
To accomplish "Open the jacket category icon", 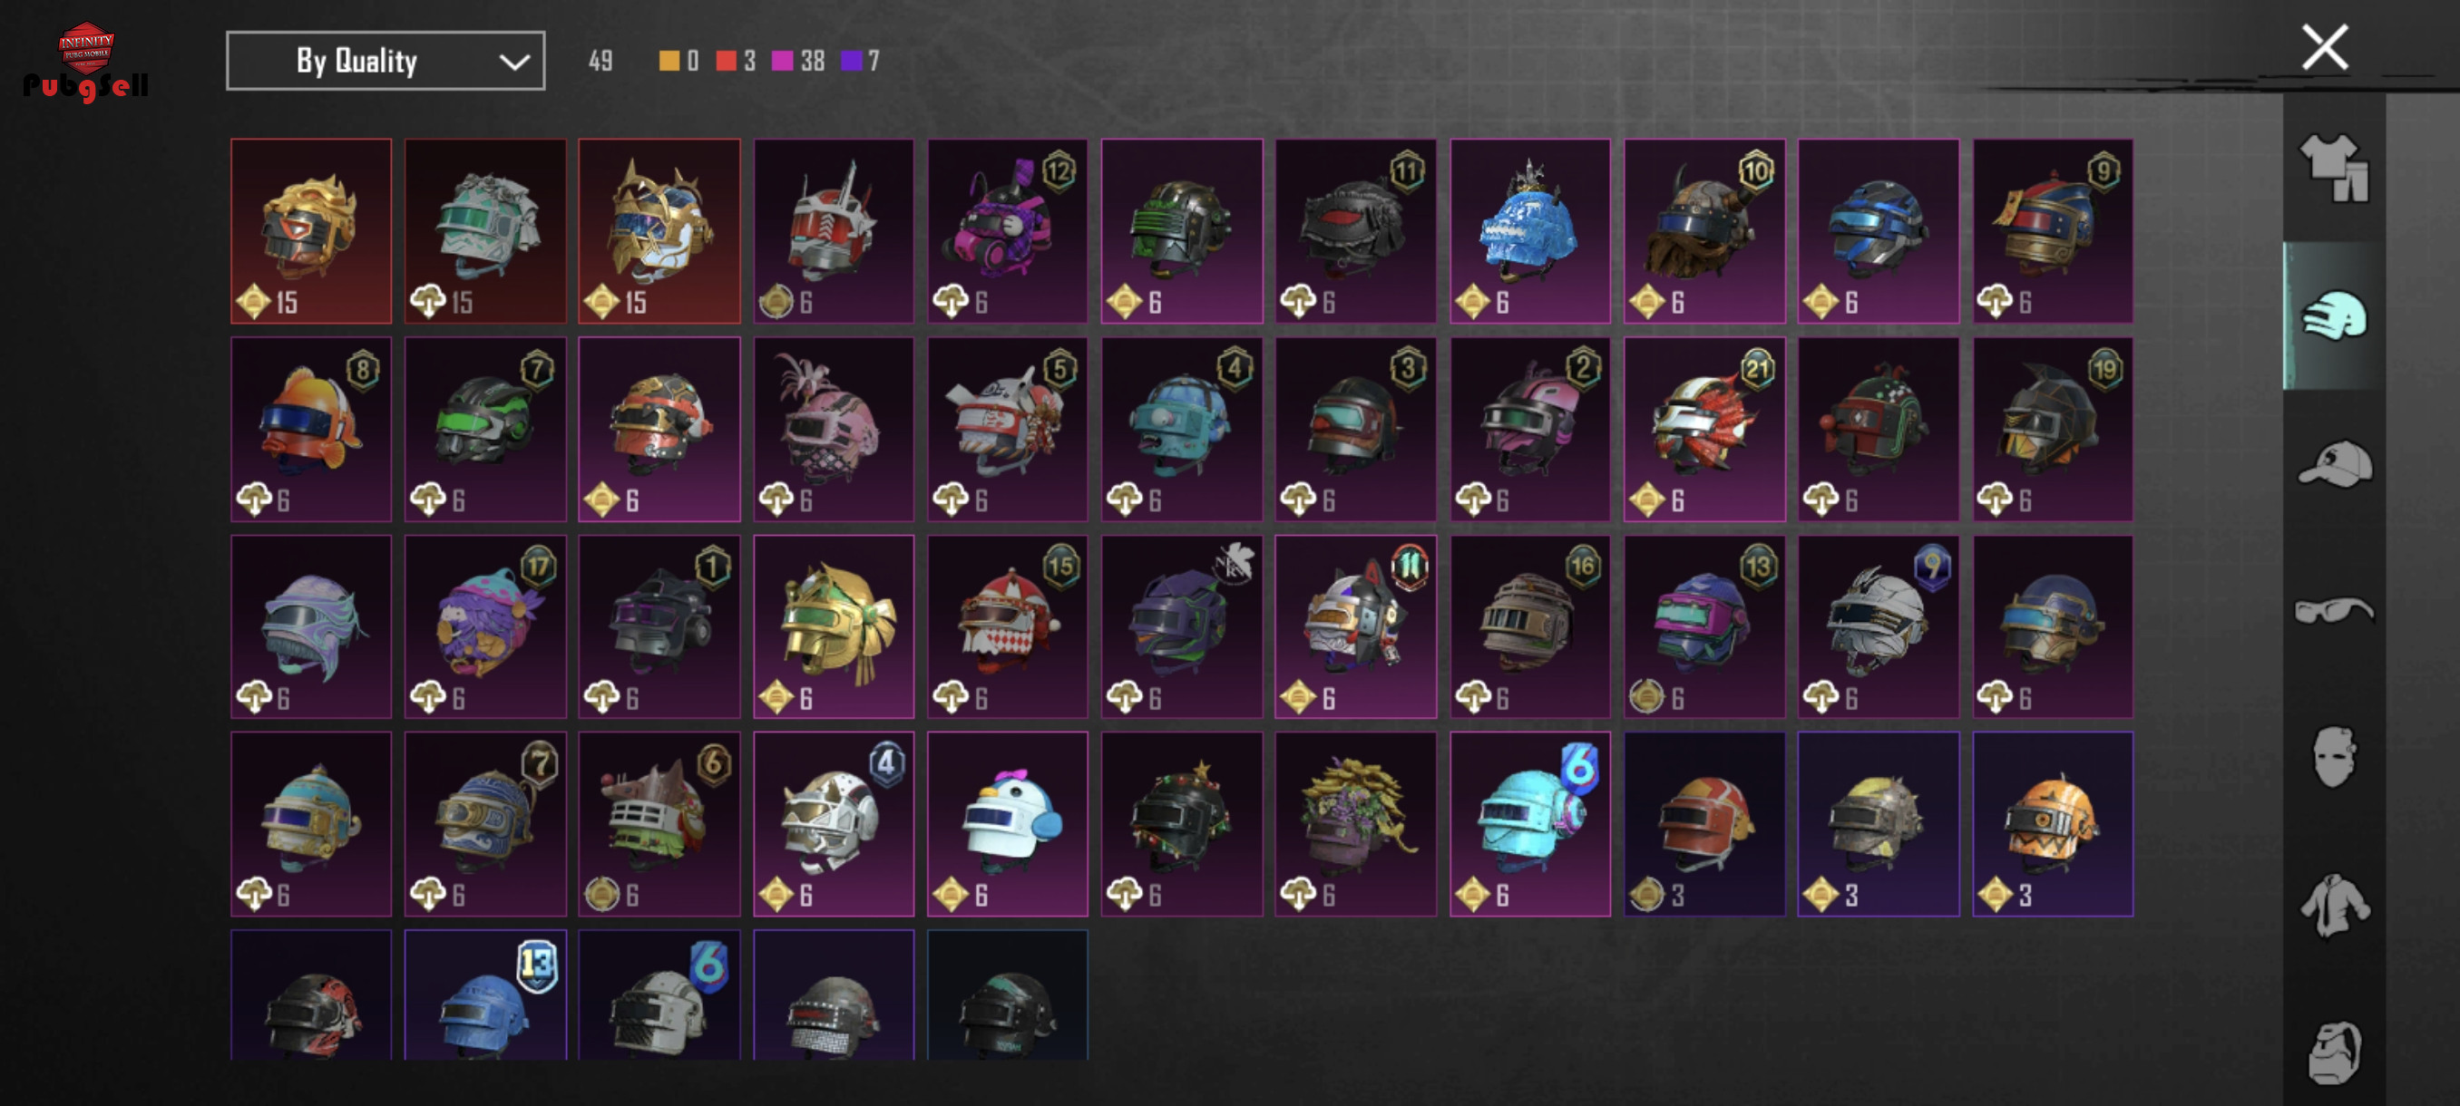I will (2334, 905).
